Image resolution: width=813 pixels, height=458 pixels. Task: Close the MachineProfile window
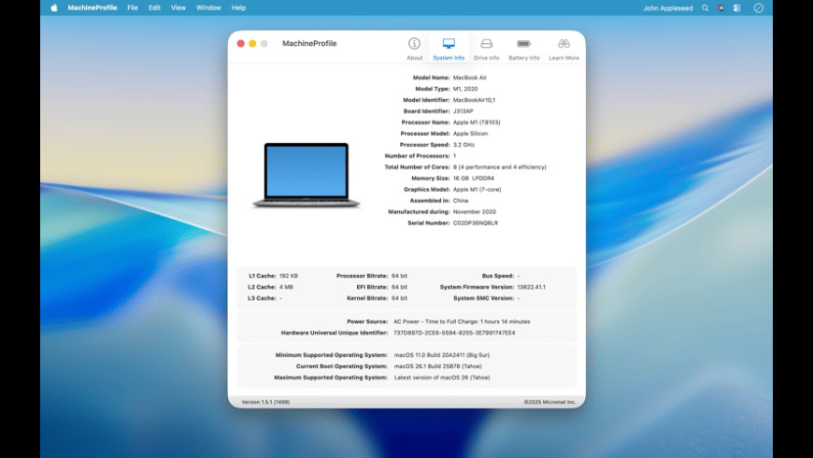click(x=240, y=44)
